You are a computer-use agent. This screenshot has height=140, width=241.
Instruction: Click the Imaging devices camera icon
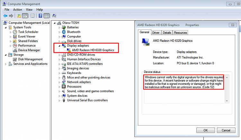[64, 68]
